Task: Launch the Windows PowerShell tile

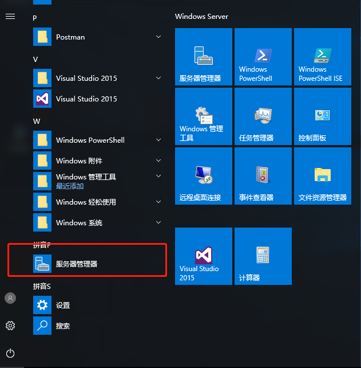Action: click(263, 57)
